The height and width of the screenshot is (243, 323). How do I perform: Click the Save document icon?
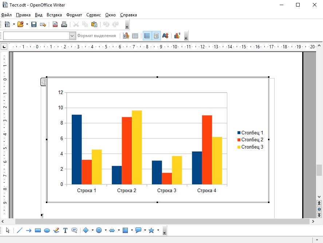[34, 24]
